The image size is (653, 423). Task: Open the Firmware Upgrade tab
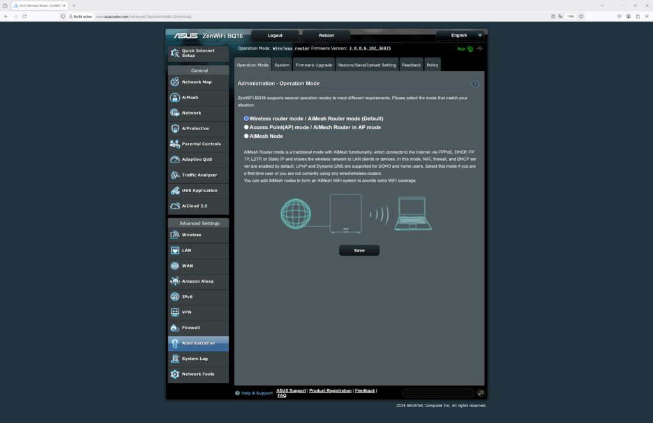[314, 65]
